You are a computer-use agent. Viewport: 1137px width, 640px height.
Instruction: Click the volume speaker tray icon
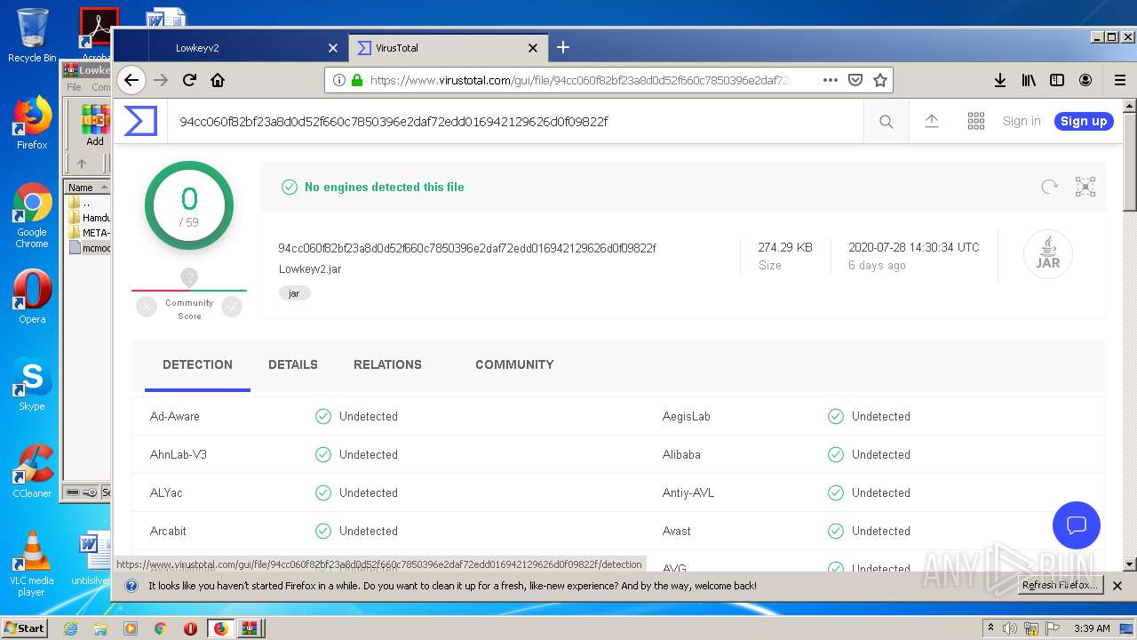point(1010,628)
